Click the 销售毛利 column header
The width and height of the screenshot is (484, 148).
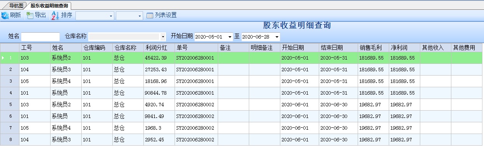pyautogui.click(x=373, y=48)
